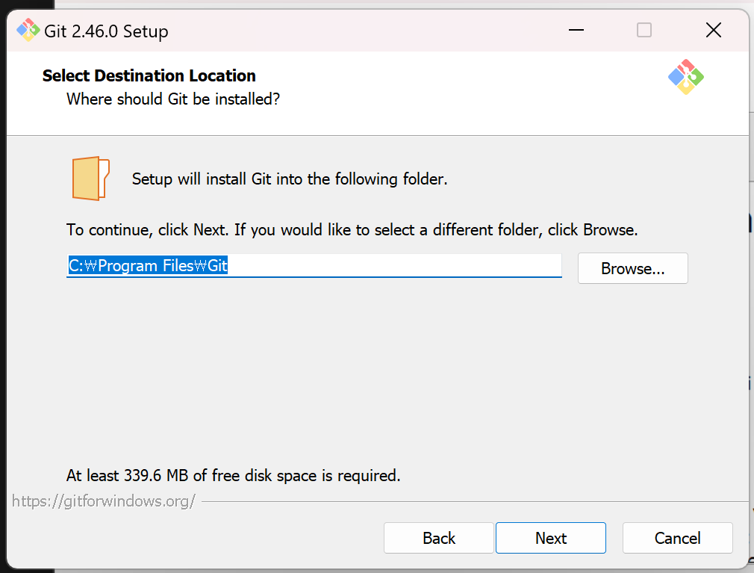
Task: Go Back to previous setup page
Action: (438, 538)
